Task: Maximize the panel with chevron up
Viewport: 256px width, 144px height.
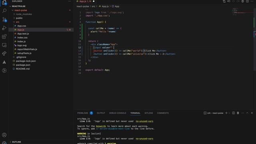Action: (247, 113)
